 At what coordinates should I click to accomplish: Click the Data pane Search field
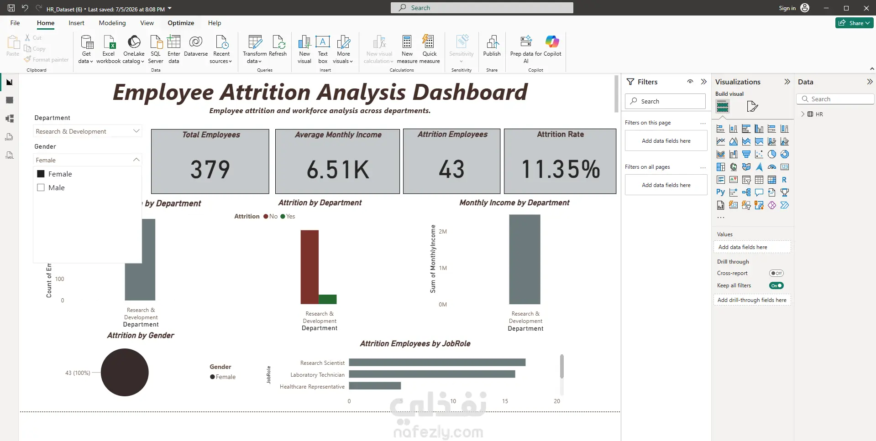coord(835,99)
